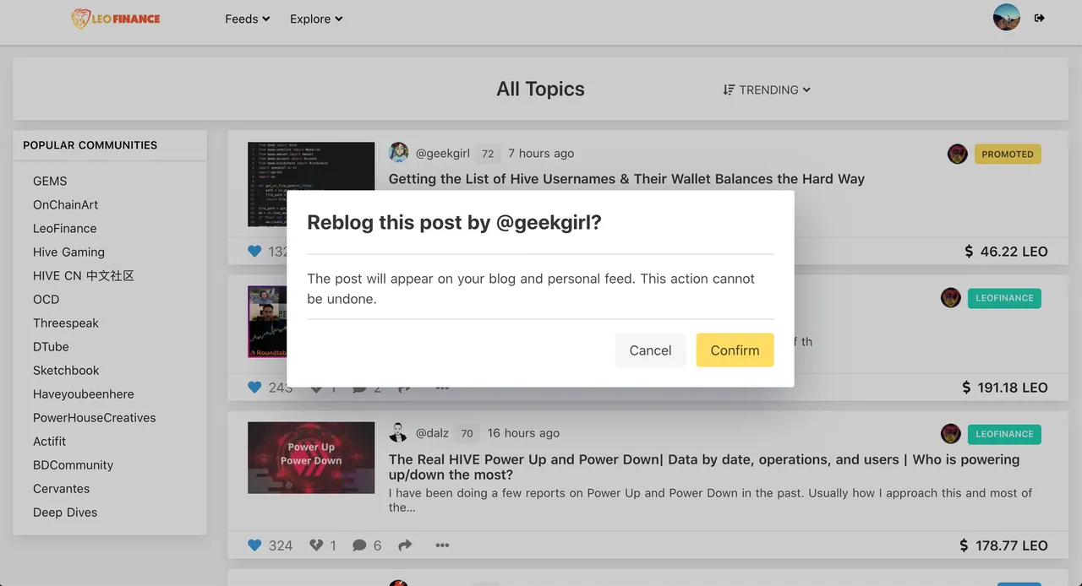Open the community avatar next to PROMOTED

957,154
